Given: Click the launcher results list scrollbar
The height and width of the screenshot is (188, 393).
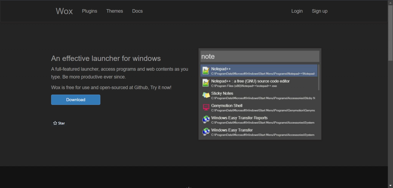Looking at the screenshot, I should point(319,77).
